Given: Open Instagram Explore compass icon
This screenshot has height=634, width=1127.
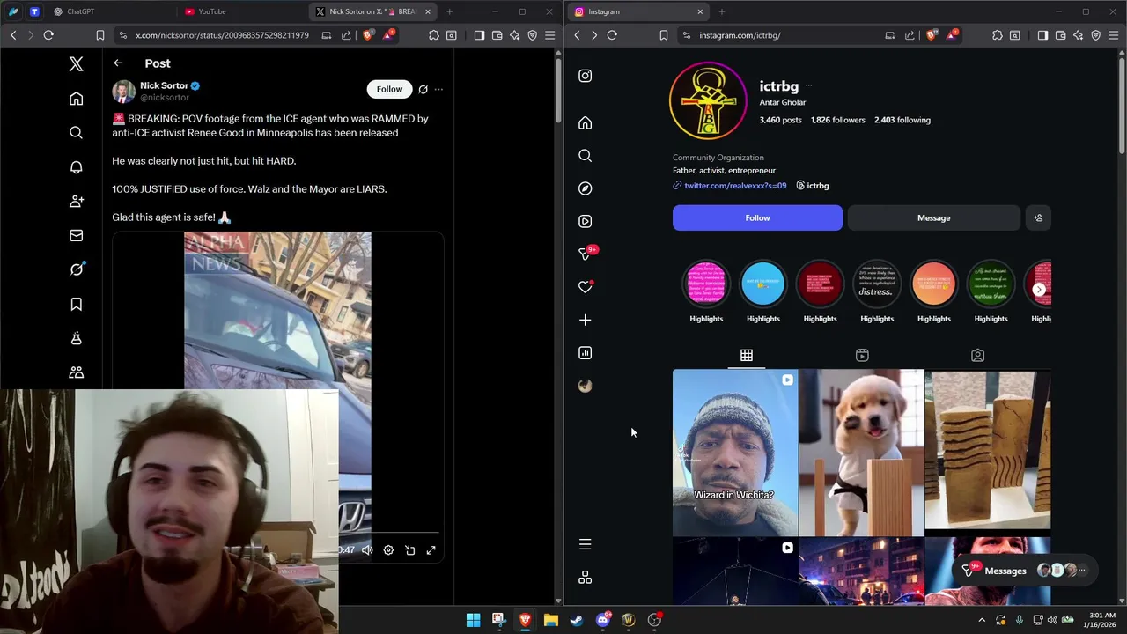Looking at the screenshot, I should tap(586, 188).
